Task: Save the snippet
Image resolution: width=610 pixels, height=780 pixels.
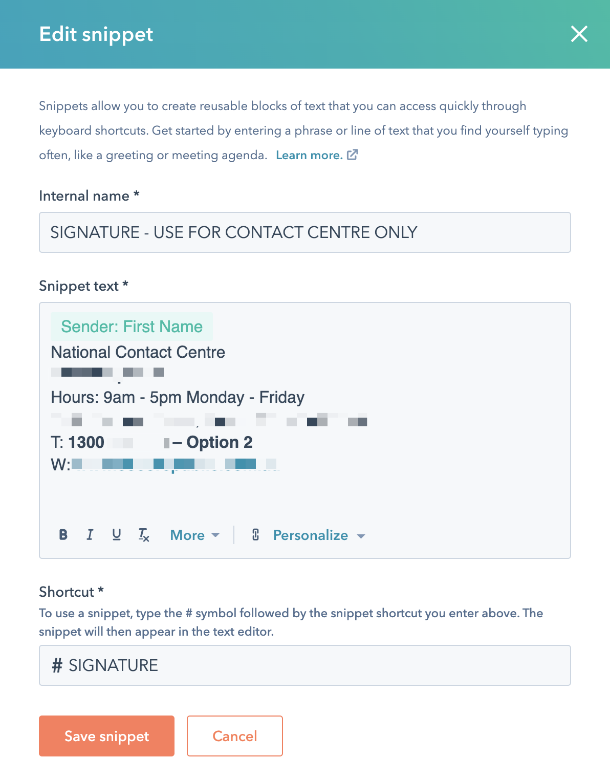Action: click(106, 736)
